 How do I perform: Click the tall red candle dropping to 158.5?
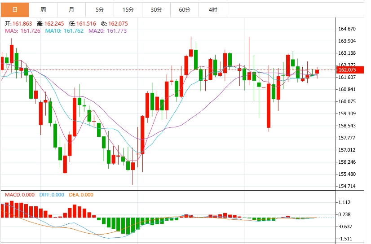[269, 106]
